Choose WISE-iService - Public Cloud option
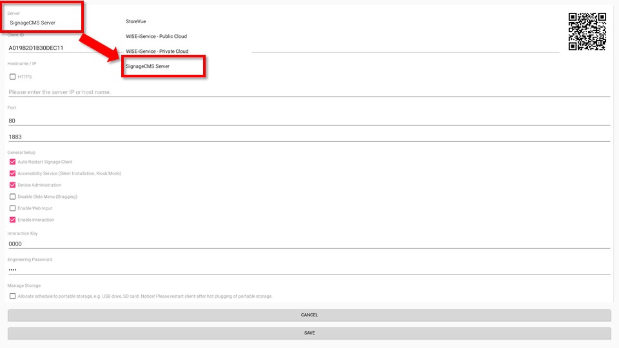This screenshot has width=619, height=348. click(x=156, y=36)
